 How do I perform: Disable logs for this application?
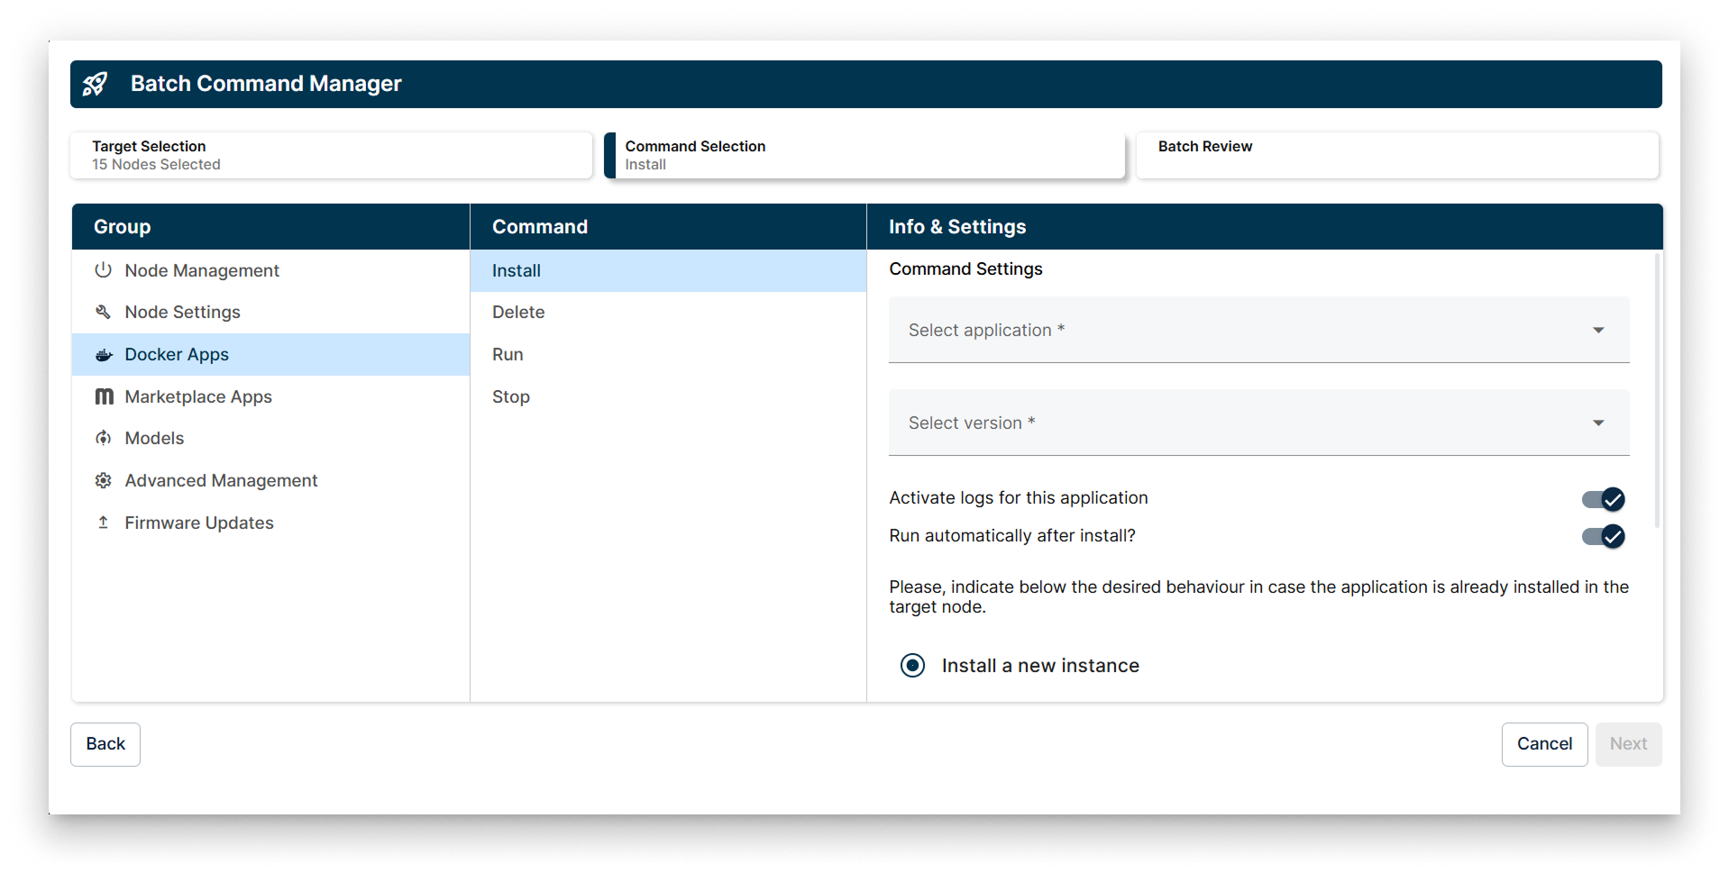(1602, 499)
